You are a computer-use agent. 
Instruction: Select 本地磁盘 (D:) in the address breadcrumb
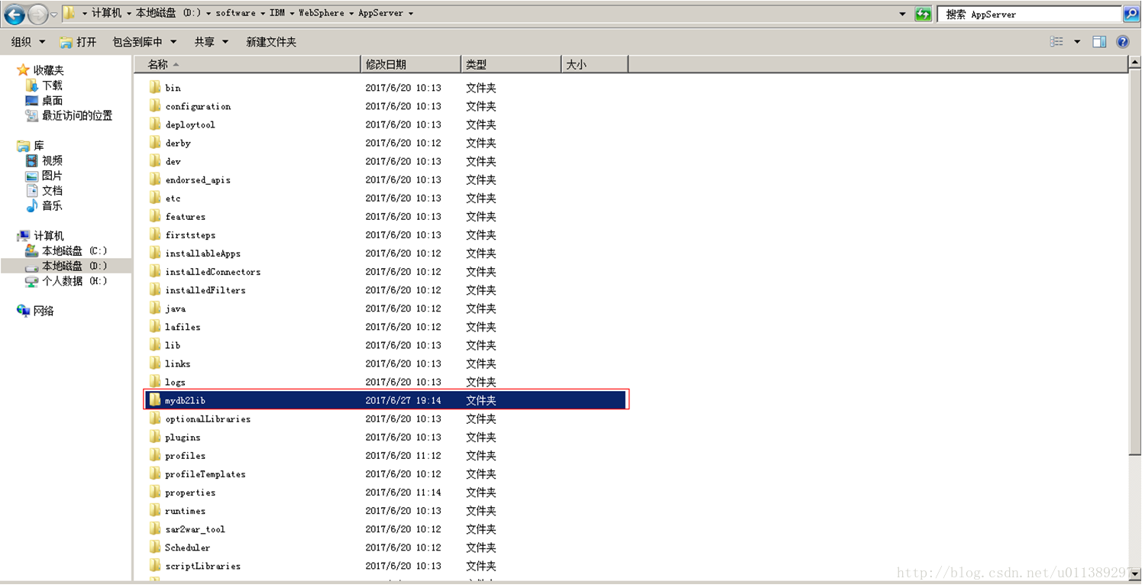168,13
